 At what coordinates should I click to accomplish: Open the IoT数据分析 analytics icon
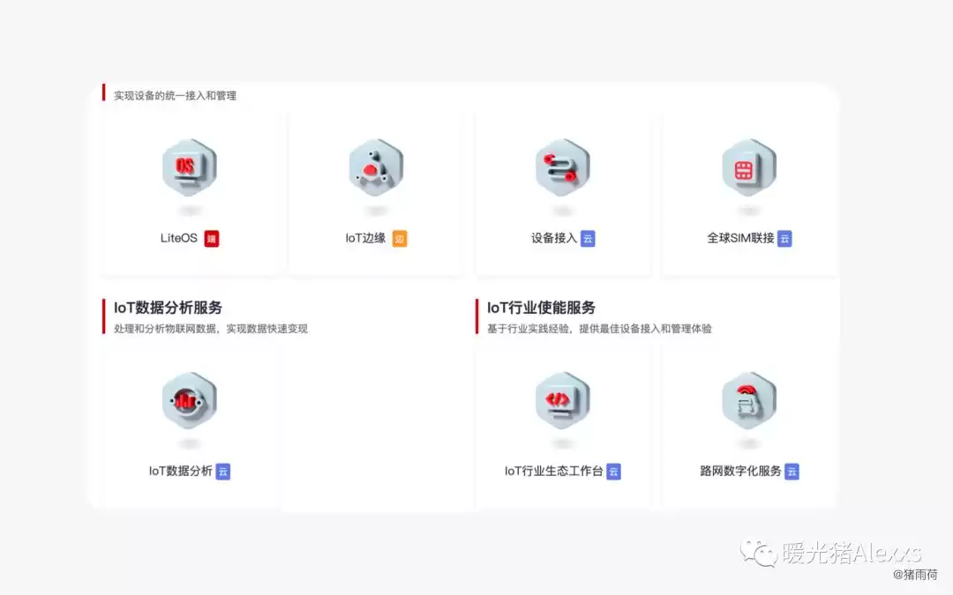click(x=189, y=401)
